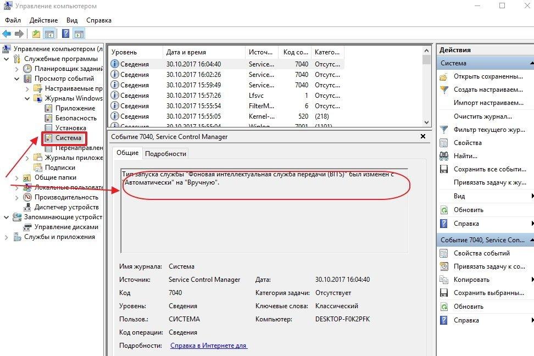Toggle the action pane toolbar icon
534x356 pixels.
79,34
